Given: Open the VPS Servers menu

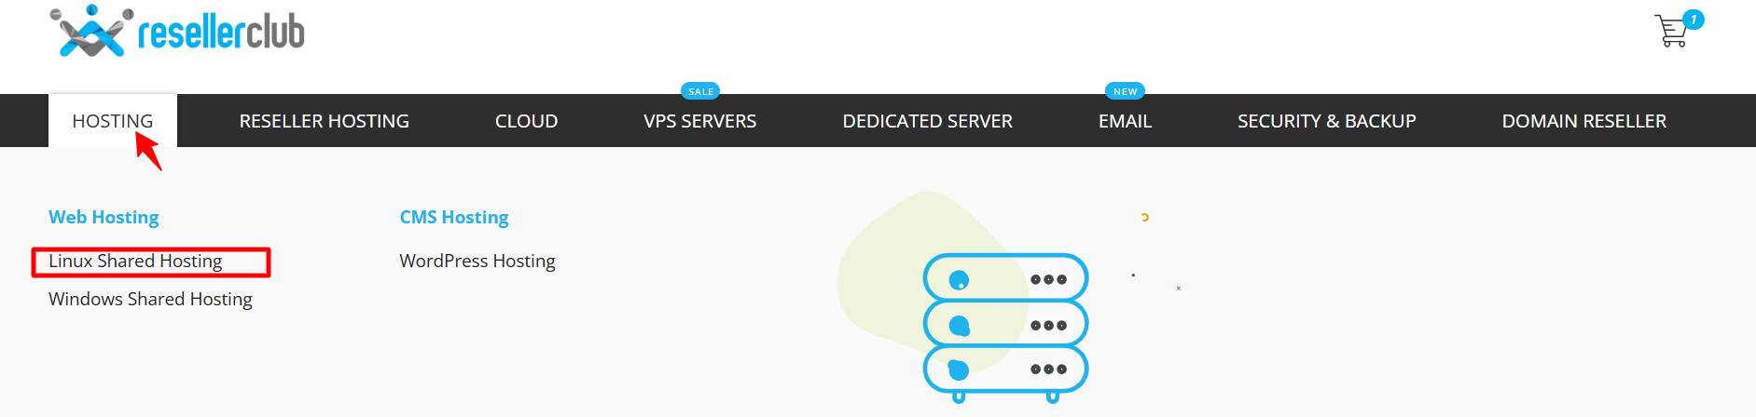Looking at the screenshot, I should tap(700, 121).
